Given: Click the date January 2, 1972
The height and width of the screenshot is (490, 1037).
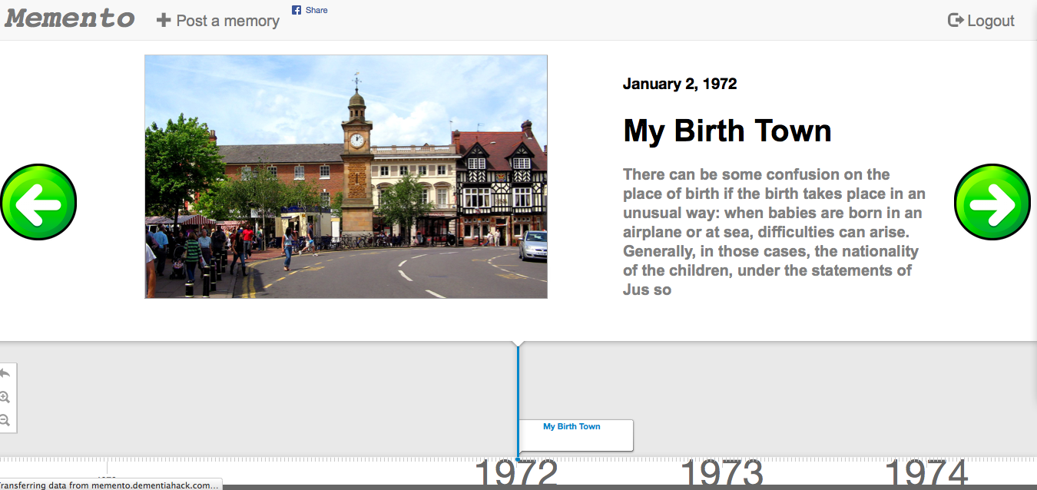Looking at the screenshot, I should pos(680,84).
